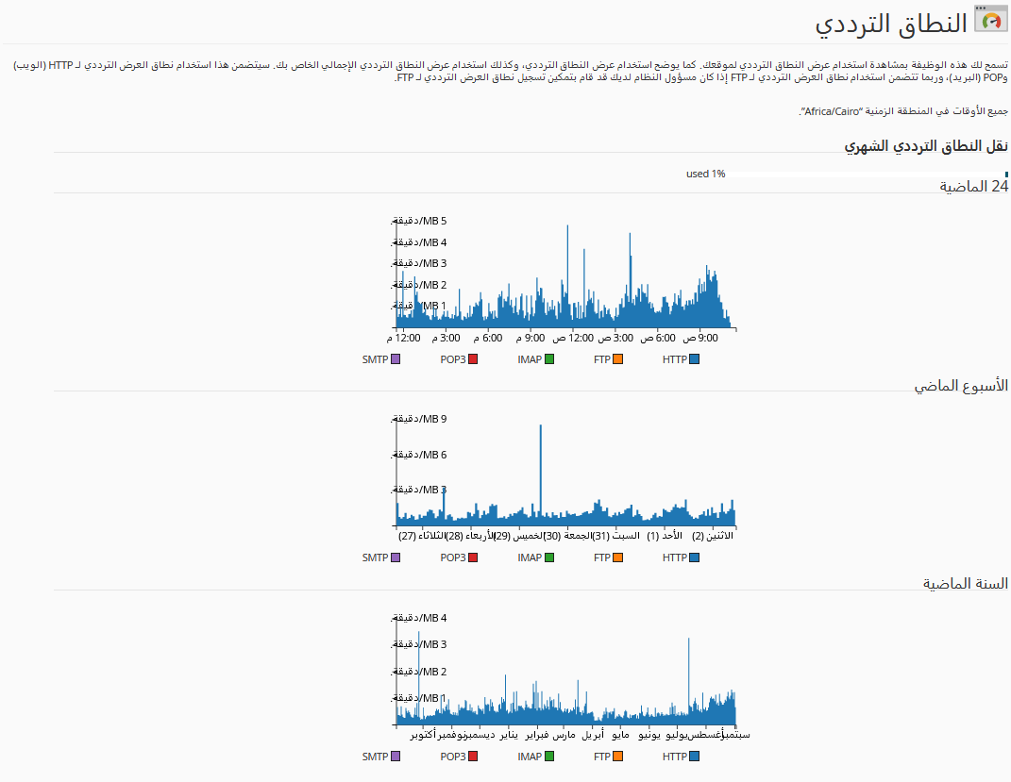Click the 'السنة الماضية' chart heading
Image resolution: width=1011 pixels, height=782 pixels.
tap(966, 584)
